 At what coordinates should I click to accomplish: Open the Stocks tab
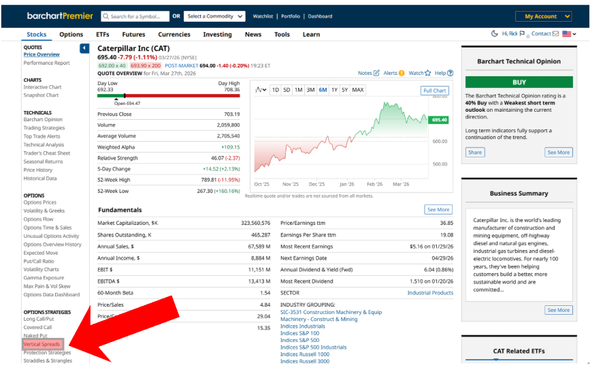(37, 35)
